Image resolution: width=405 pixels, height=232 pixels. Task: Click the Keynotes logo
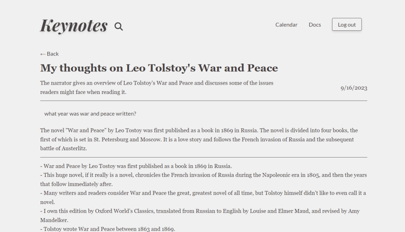[73, 26]
